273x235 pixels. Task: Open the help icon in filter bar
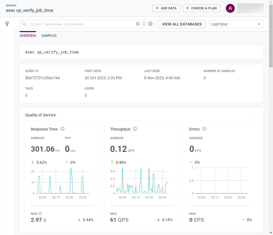pyautogui.click(x=150, y=24)
